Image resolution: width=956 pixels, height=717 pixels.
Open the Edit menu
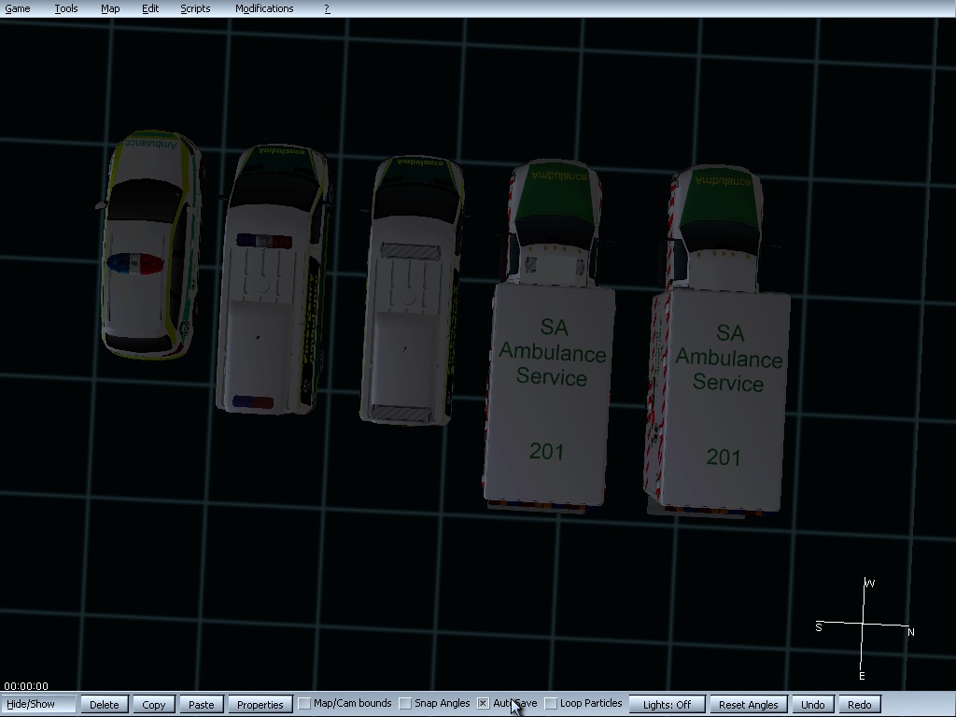pos(150,8)
